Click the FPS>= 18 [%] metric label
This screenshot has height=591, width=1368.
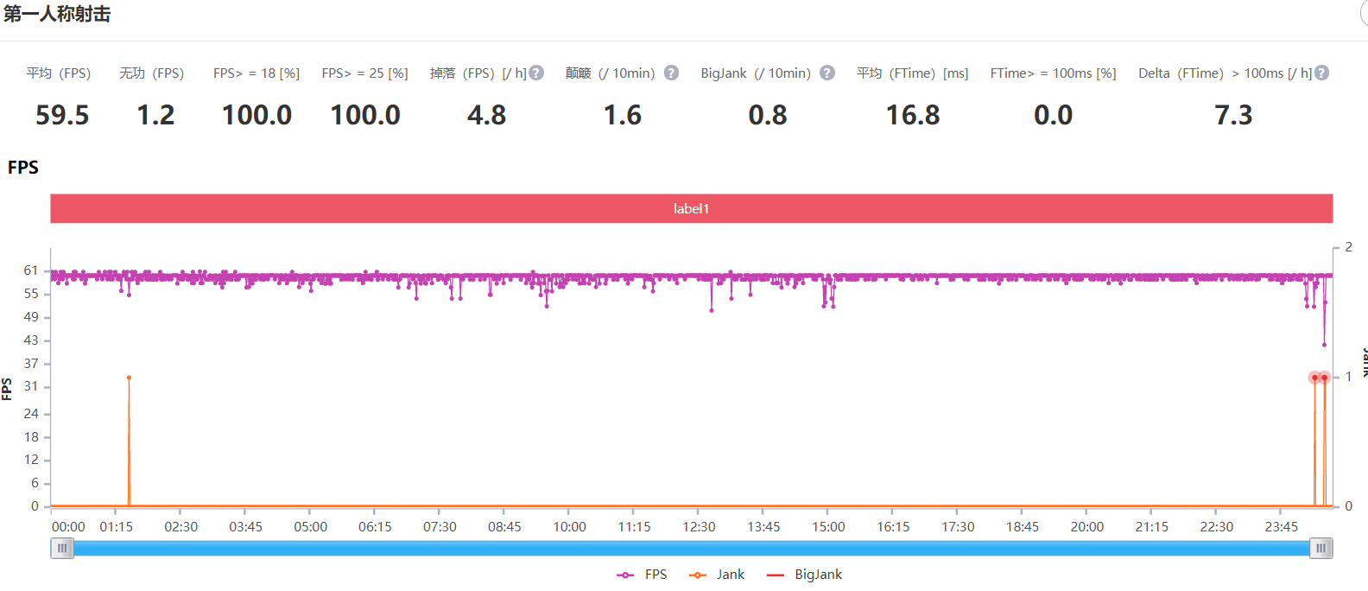(256, 73)
